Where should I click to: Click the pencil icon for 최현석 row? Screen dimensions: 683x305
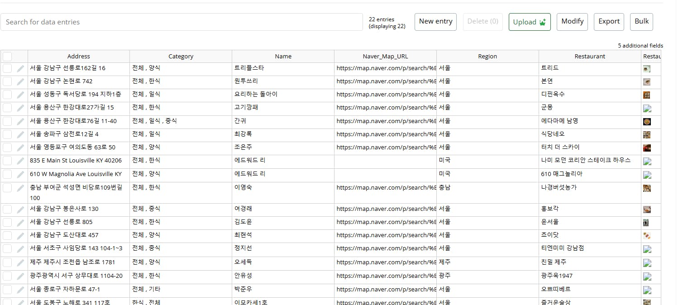(x=20, y=236)
